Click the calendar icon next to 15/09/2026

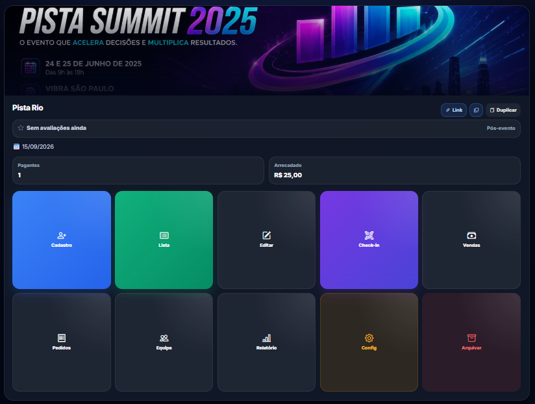tap(16, 147)
